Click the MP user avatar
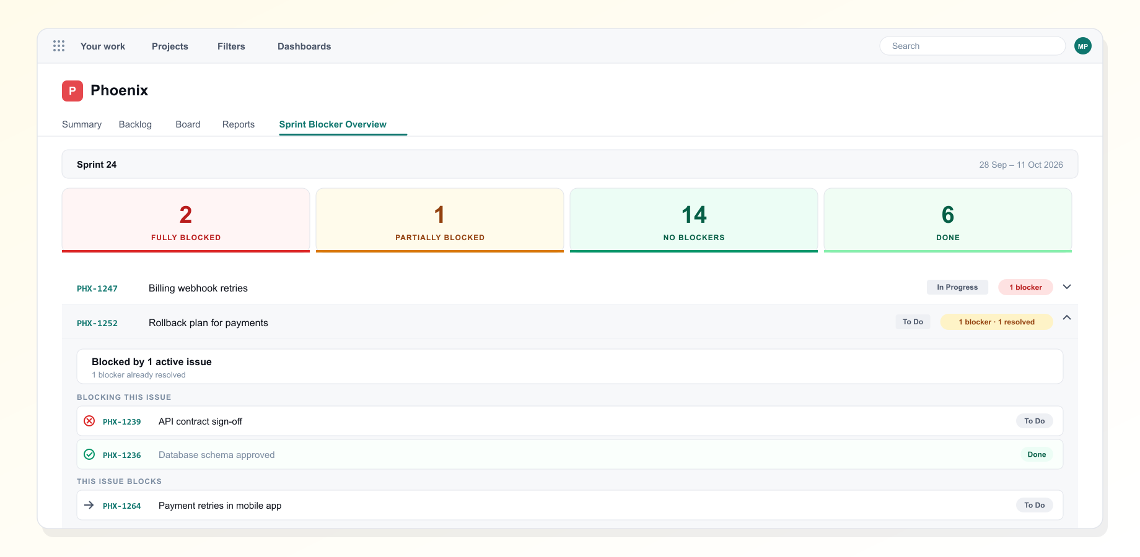The height and width of the screenshot is (557, 1140). [x=1082, y=46]
